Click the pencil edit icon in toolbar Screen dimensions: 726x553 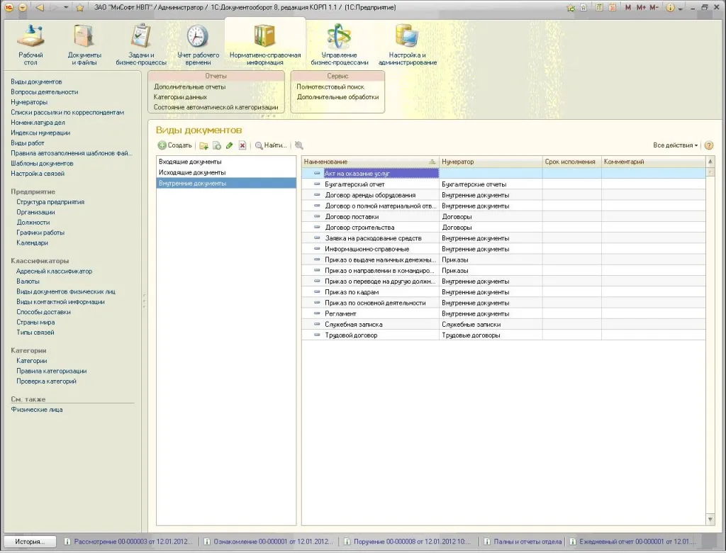[229, 145]
